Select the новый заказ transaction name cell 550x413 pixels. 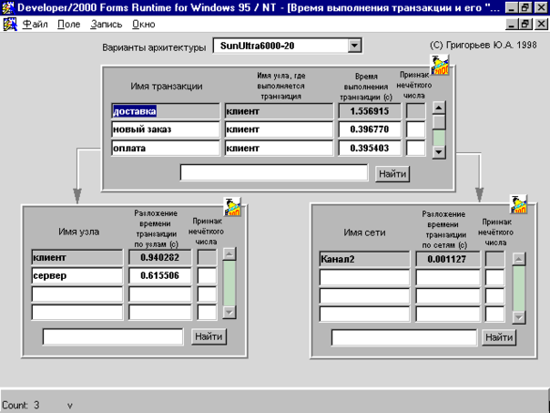point(166,129)
